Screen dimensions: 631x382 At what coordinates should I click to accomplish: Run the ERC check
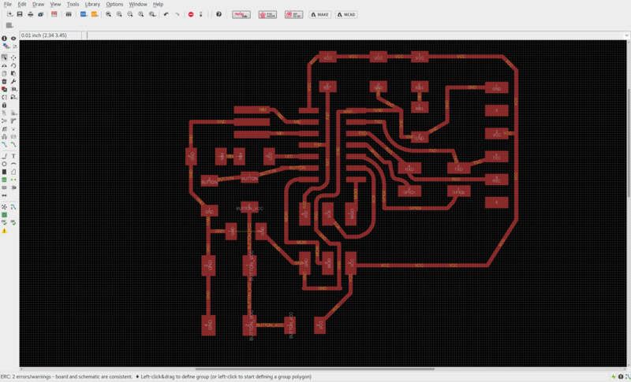pyautogui.click(x=4, y=222)
